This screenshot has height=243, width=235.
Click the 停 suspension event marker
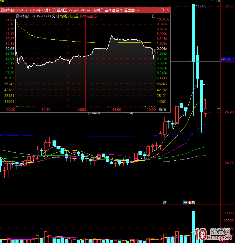pos(185,203)
